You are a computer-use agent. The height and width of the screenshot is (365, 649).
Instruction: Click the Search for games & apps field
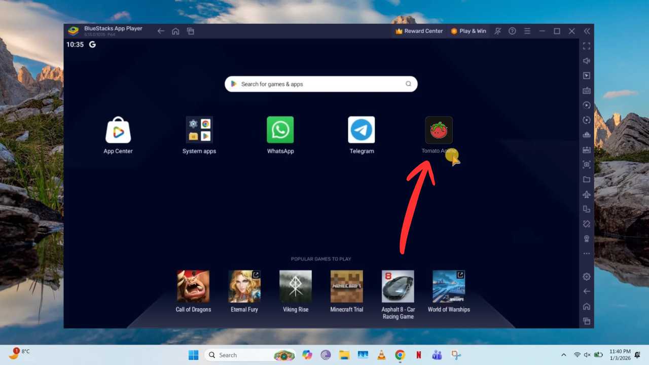(x=321, y=84)
